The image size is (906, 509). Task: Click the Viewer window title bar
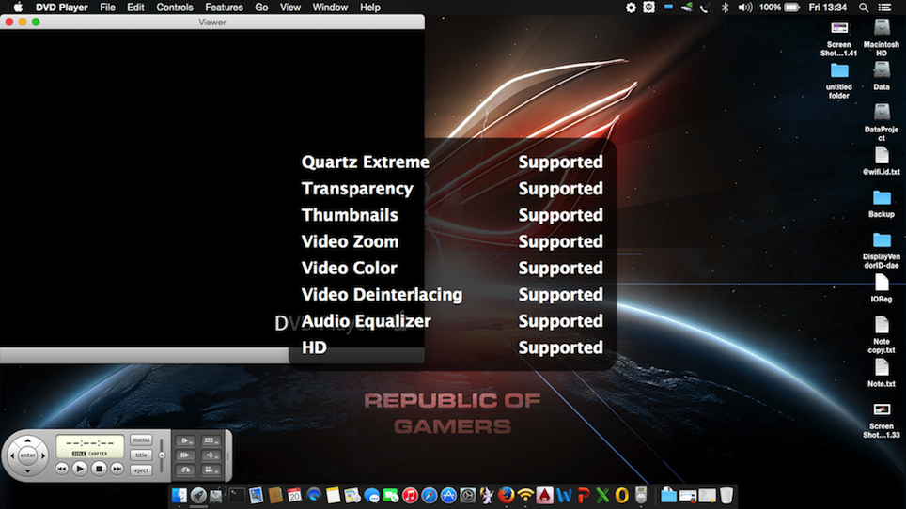pyautogui.click(x=212, y=22)
